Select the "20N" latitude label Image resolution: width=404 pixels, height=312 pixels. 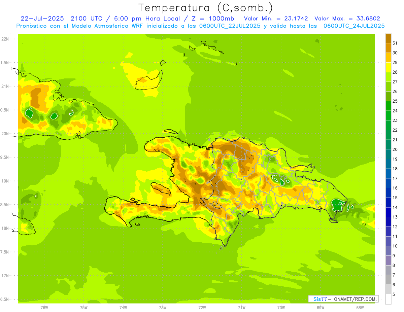pos(5,134)
